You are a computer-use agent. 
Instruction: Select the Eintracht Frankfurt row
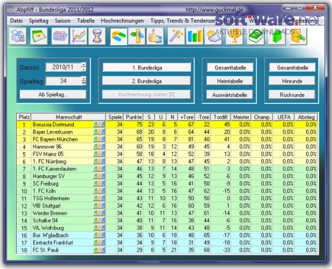(x=167, y=243)
